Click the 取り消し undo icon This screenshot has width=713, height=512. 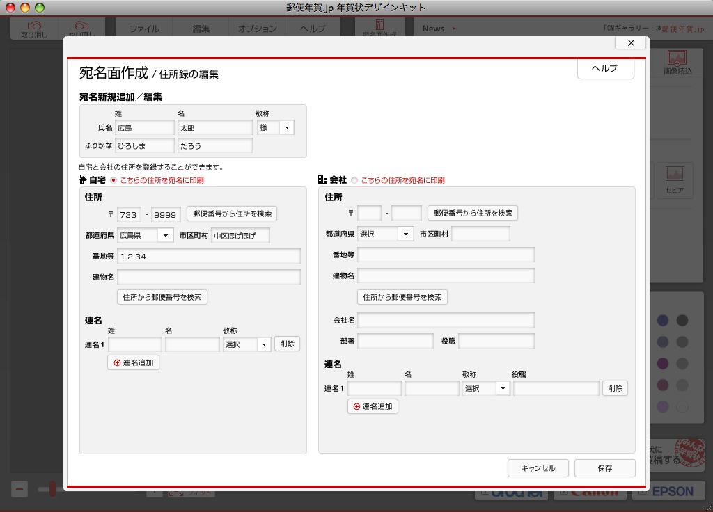tap(34, 29)
